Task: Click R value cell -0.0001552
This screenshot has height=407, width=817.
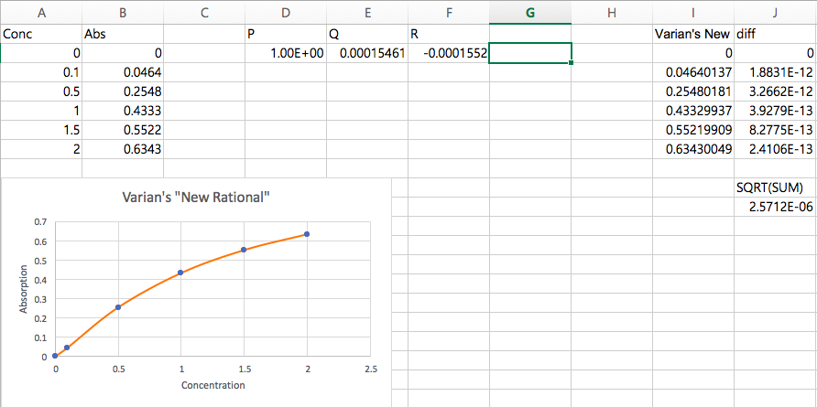Action: coord(448,54)
